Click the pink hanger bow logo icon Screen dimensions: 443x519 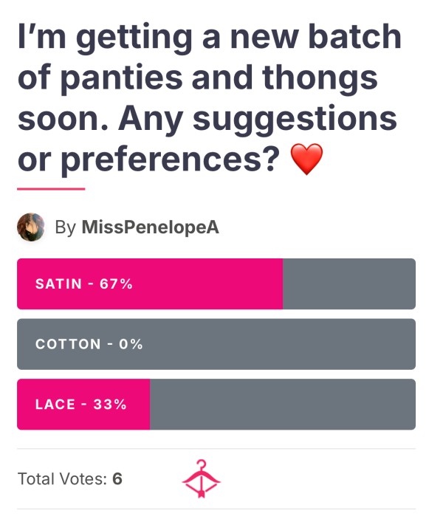(202, 478)
